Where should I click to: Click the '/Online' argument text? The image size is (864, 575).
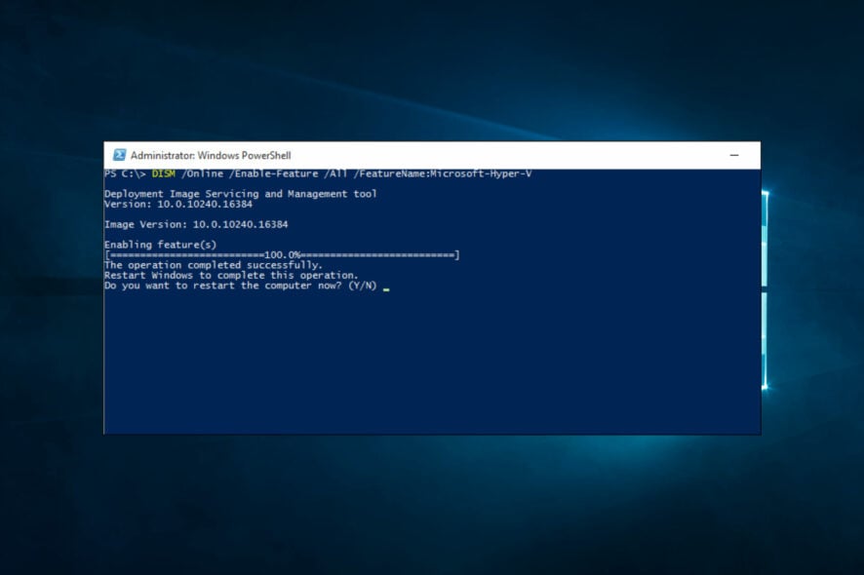(x=202, y=173)
